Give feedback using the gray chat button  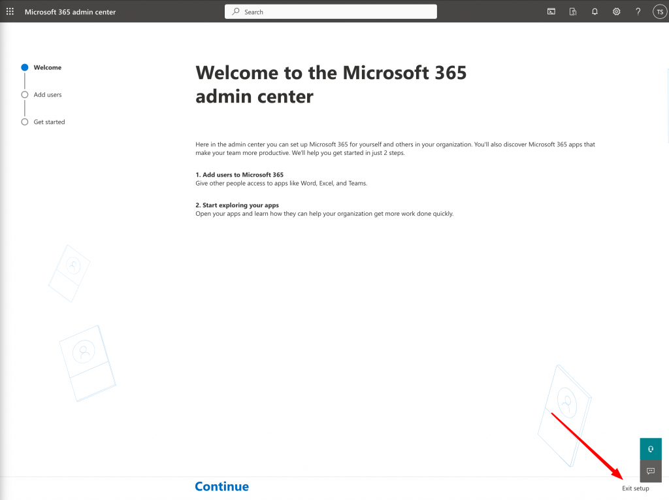(x=650, y=471)
